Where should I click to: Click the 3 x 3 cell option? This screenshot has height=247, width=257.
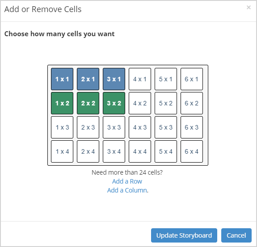coord(114,127)
